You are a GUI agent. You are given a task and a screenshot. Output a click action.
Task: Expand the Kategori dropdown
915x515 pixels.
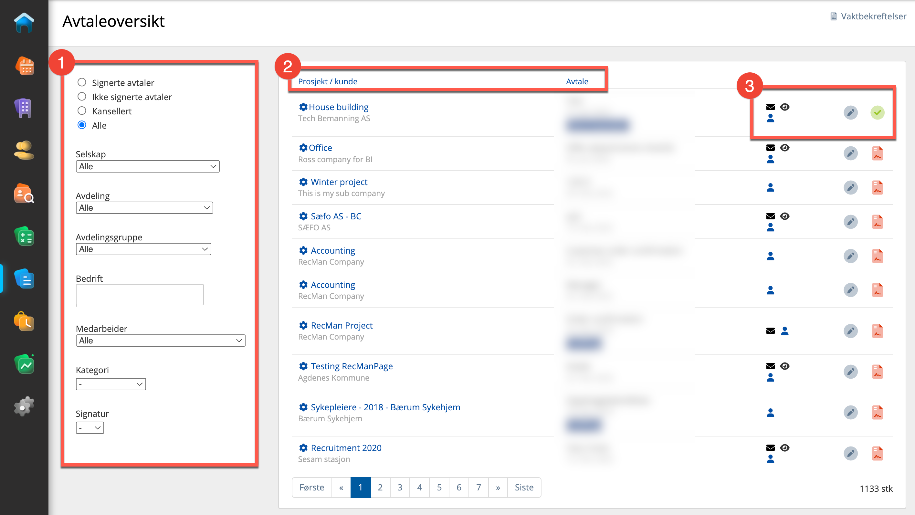[110, 384]
